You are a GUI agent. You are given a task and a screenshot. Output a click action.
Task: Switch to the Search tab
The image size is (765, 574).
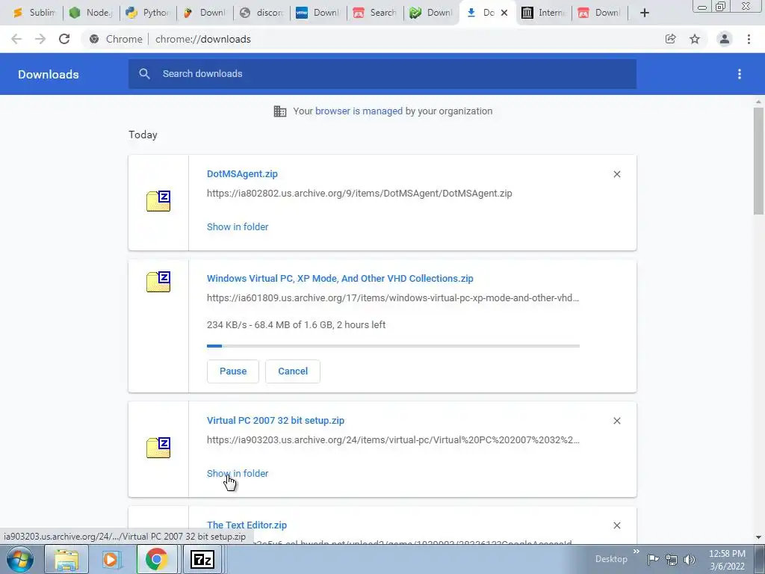point(375,13)
